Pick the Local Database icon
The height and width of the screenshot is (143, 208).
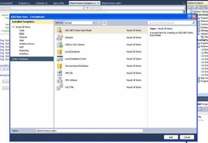coord(59,52)
